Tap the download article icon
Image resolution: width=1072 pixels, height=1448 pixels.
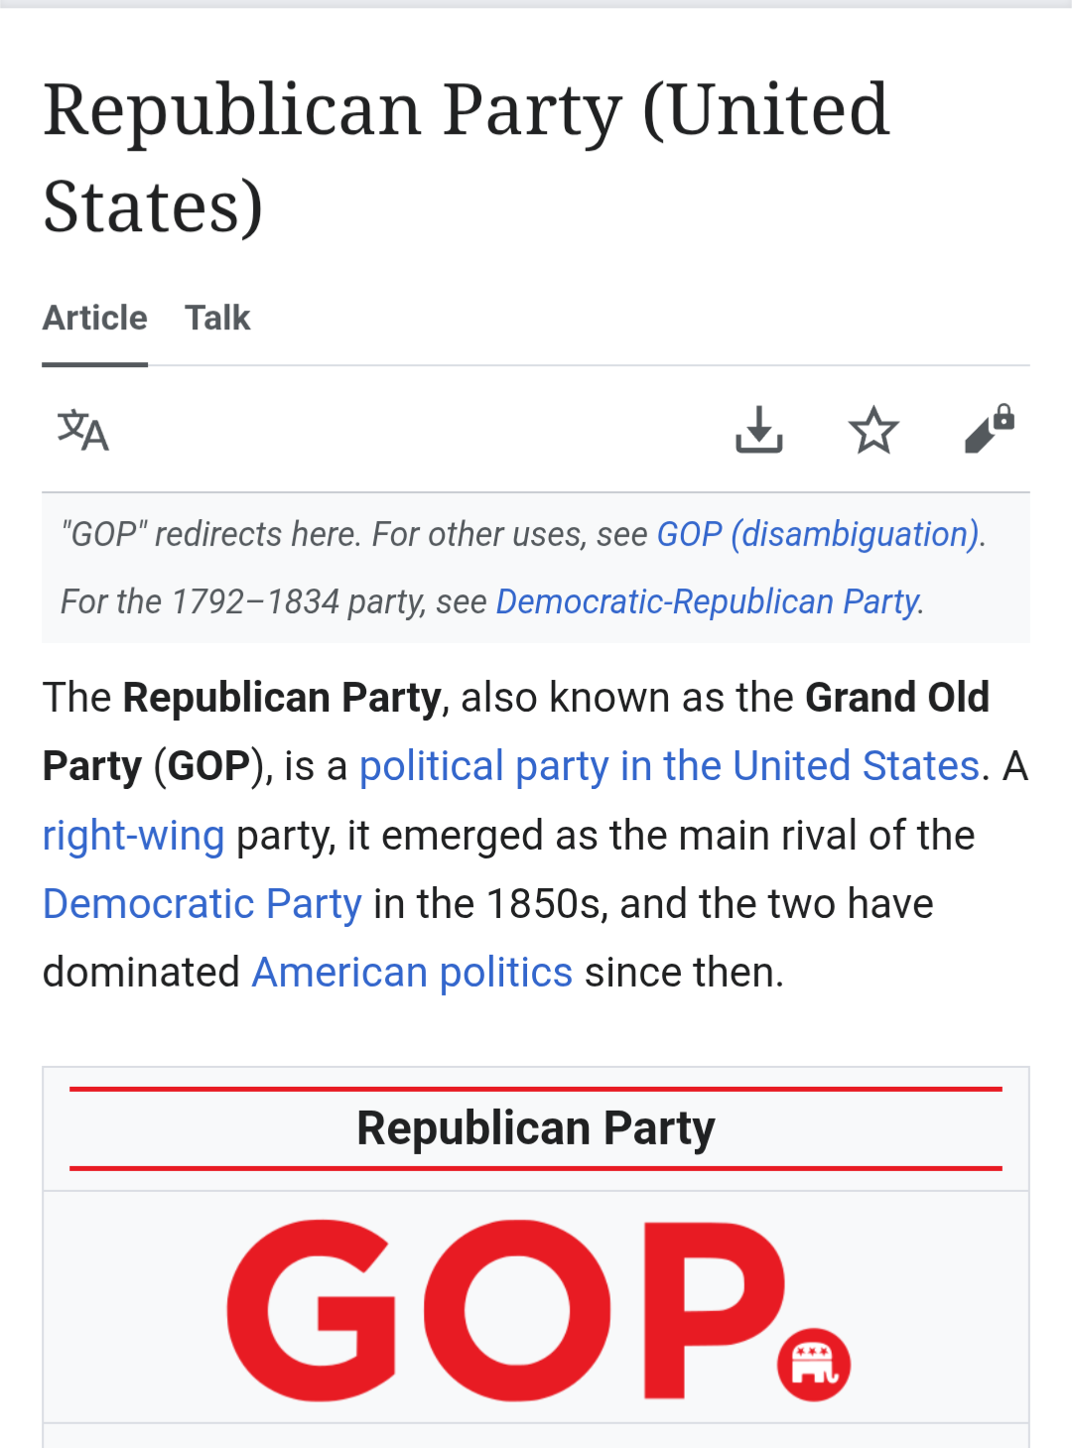[x=759, y=430]
